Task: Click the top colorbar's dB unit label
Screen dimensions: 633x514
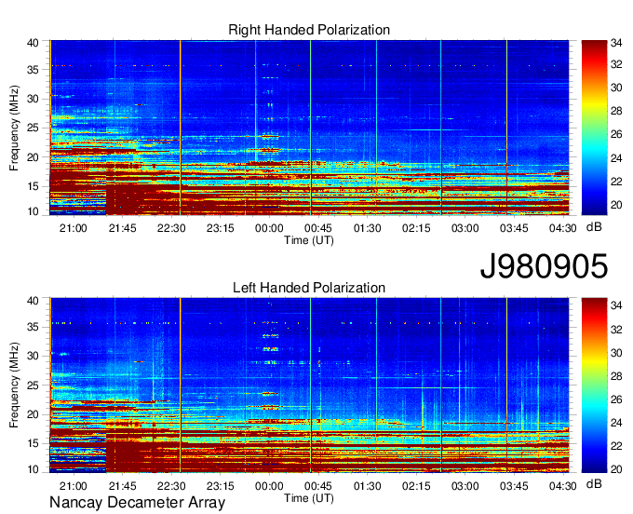Action: (x=594, y=227)
